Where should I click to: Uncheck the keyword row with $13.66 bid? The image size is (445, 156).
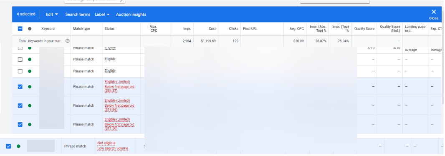(x=20, y=106)
